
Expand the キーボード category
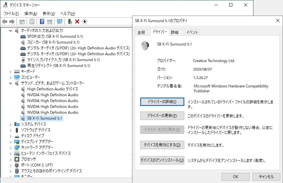[x=11, y=72]
